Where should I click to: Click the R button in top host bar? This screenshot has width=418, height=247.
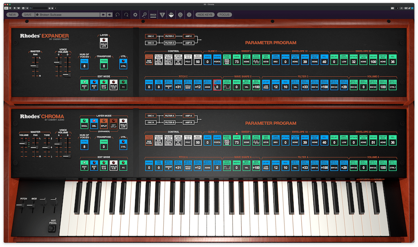(15, 8)
